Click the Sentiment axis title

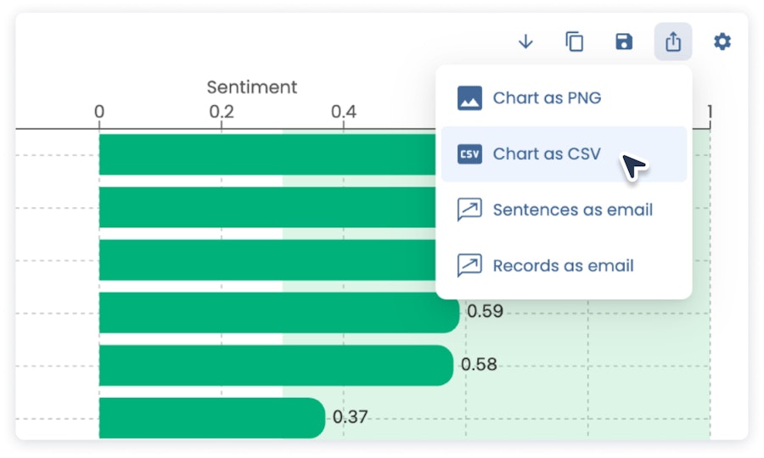click(x=252, y=87)
